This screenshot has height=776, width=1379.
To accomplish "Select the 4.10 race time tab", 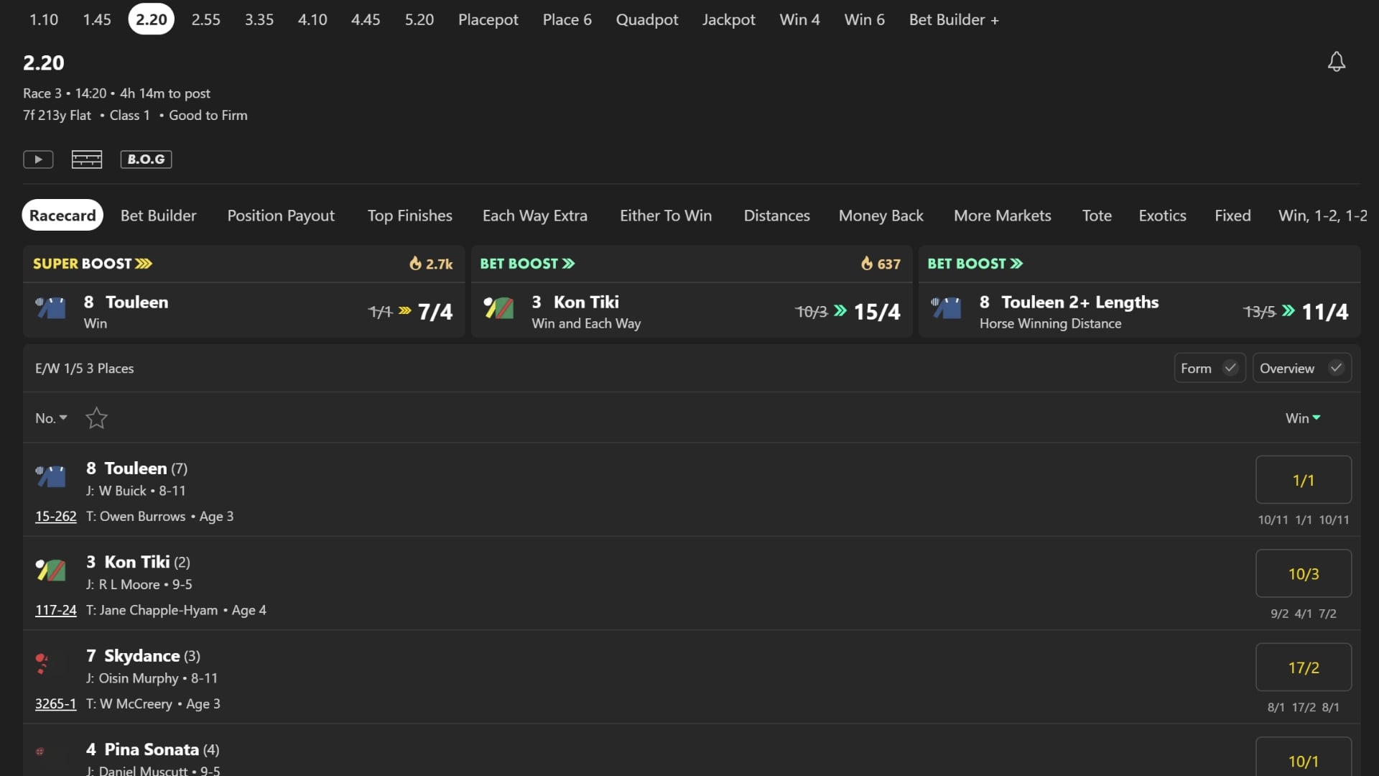I will tap(312, 19).
